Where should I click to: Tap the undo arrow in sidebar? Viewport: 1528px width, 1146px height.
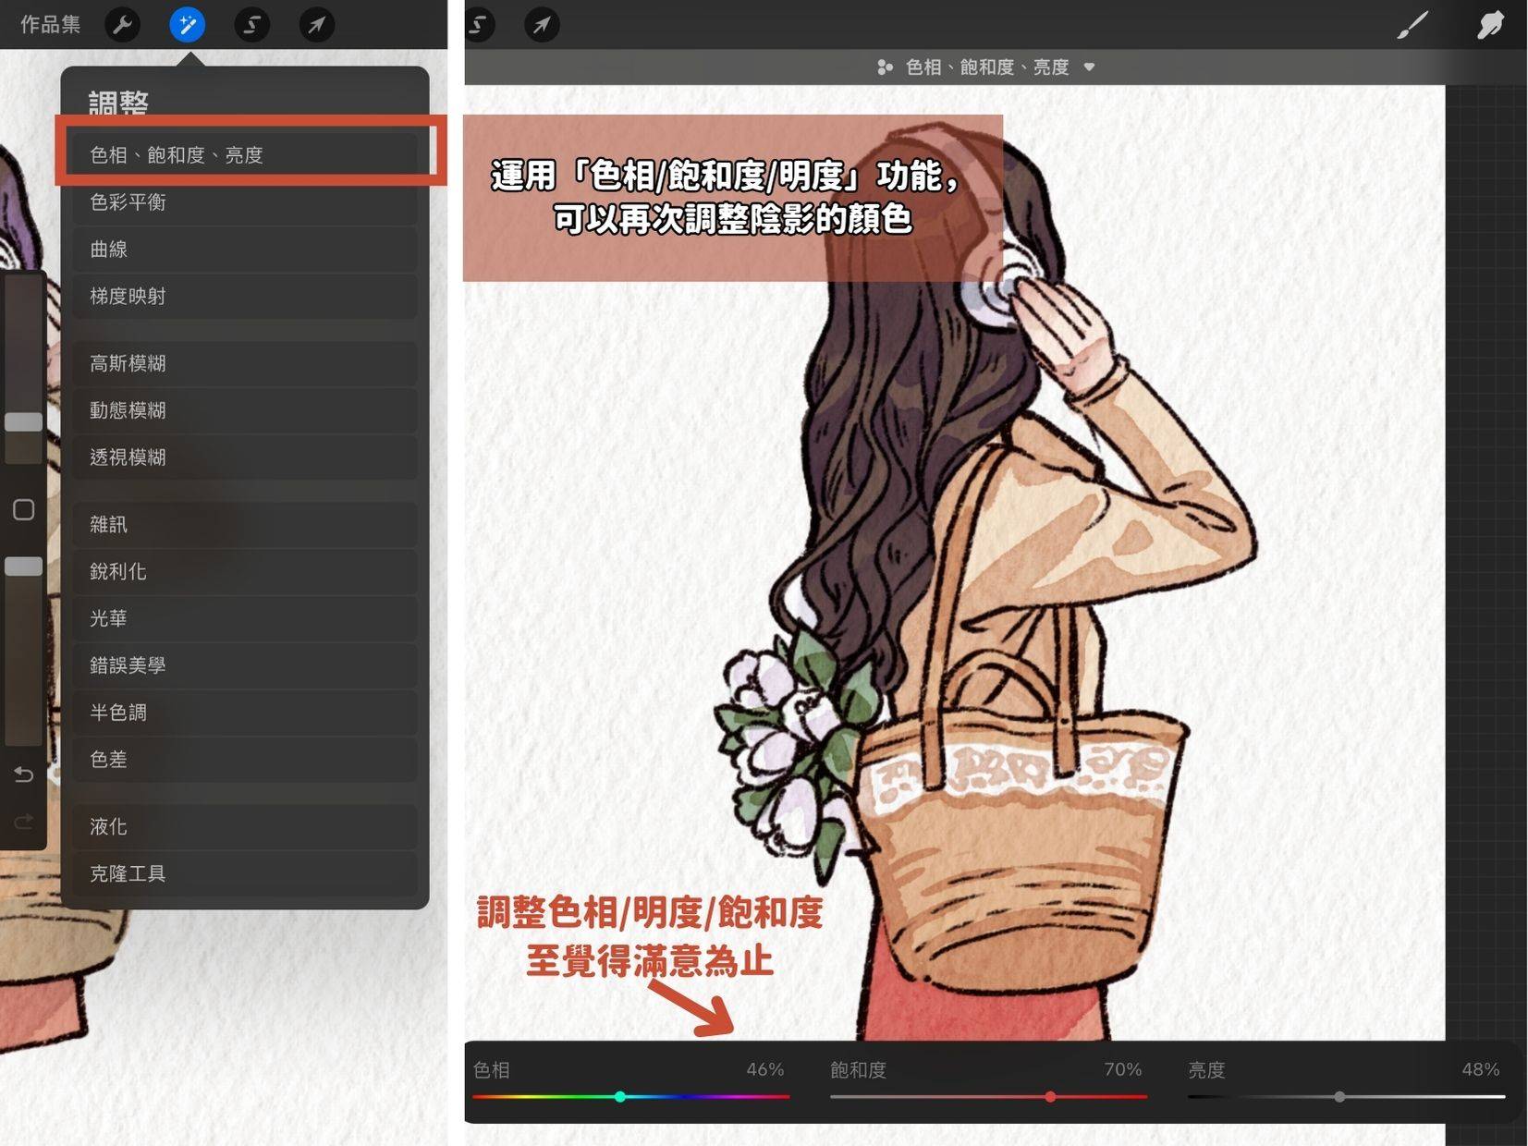click(24, 774)
